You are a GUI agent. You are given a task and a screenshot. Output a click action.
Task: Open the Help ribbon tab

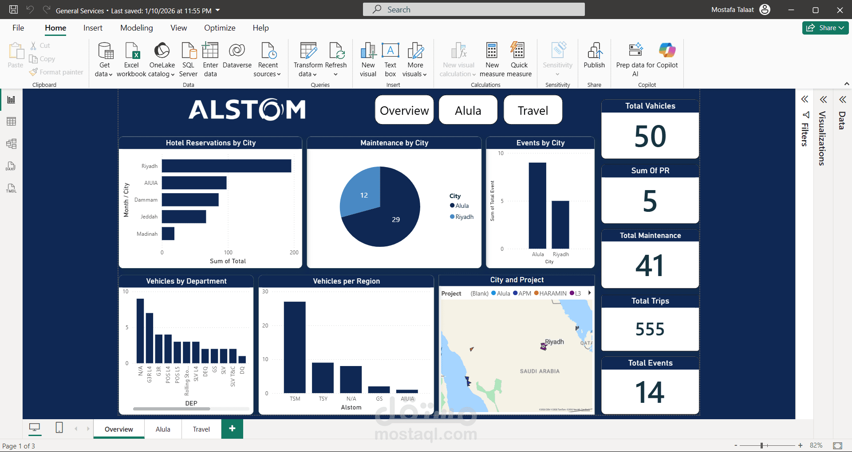coord(261,28)
